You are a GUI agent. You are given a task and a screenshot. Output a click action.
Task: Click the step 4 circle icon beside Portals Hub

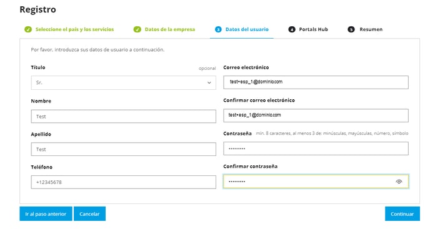292,29
